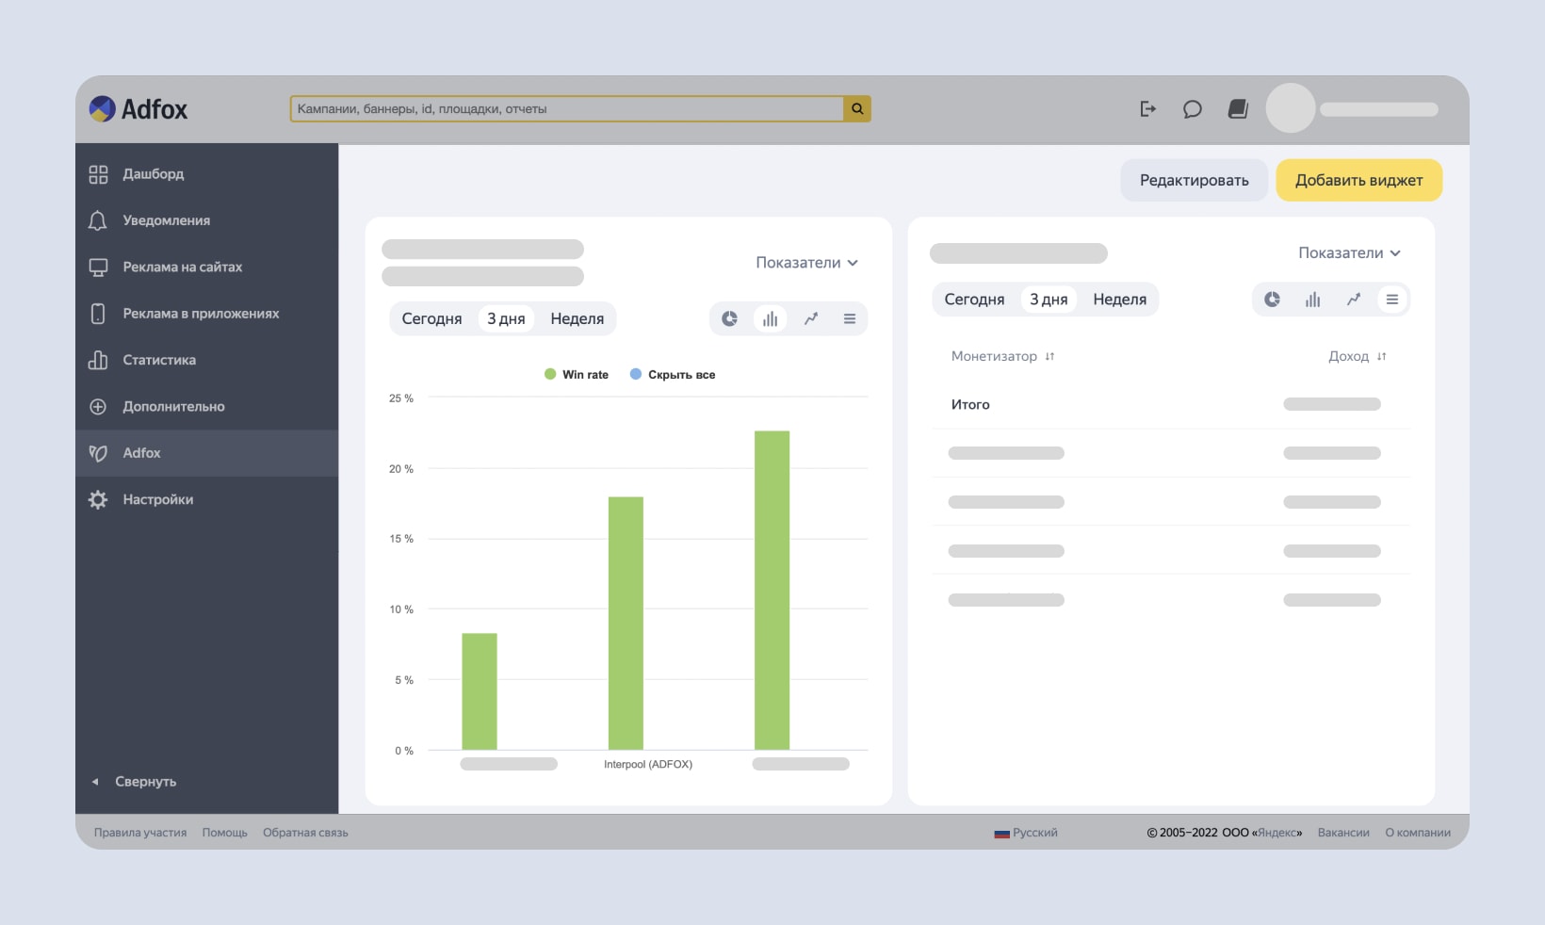Click the campaigns search input field
Image resolution: width=1545 pixels, height=925 pixels.
(x=565, y=109)
